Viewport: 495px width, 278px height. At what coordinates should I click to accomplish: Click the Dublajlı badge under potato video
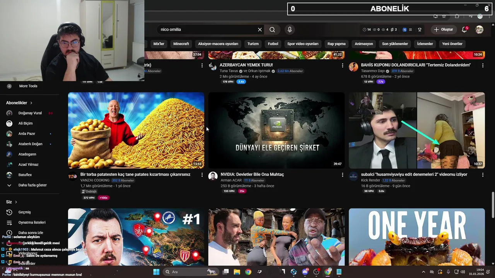(x=89, y=192)
